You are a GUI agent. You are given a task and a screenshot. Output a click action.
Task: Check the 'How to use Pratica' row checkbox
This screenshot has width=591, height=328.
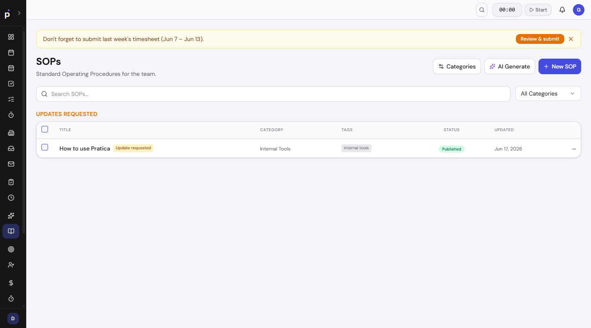(x=45, y=147)
